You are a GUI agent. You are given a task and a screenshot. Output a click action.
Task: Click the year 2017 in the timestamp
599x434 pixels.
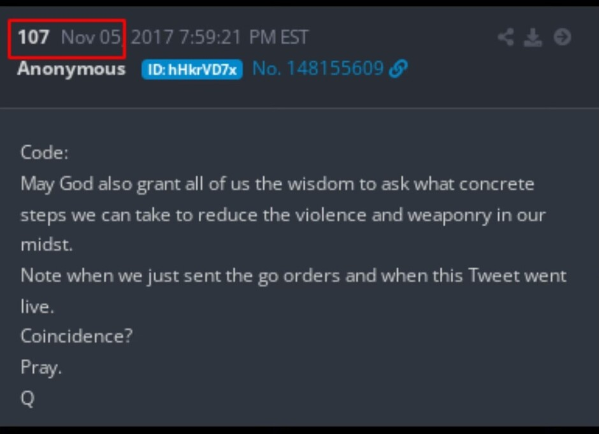[152, 38]
